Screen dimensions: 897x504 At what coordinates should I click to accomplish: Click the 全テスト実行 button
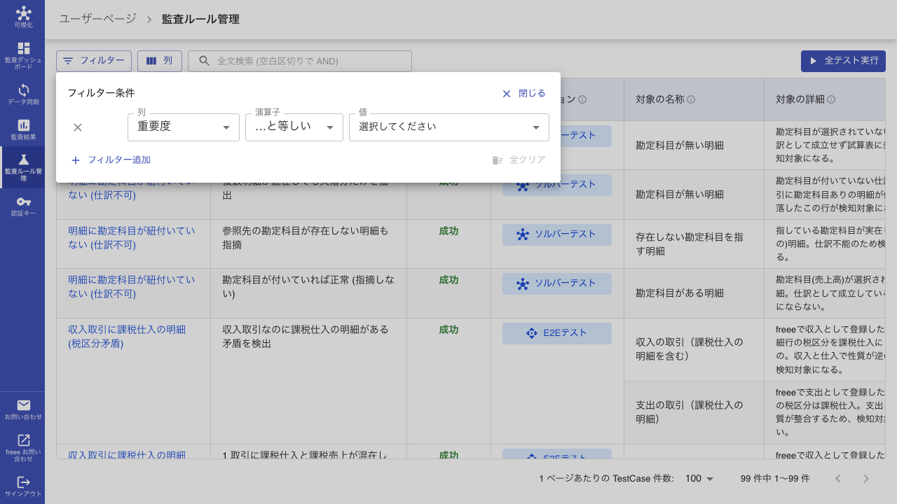(x=843, y=61)
